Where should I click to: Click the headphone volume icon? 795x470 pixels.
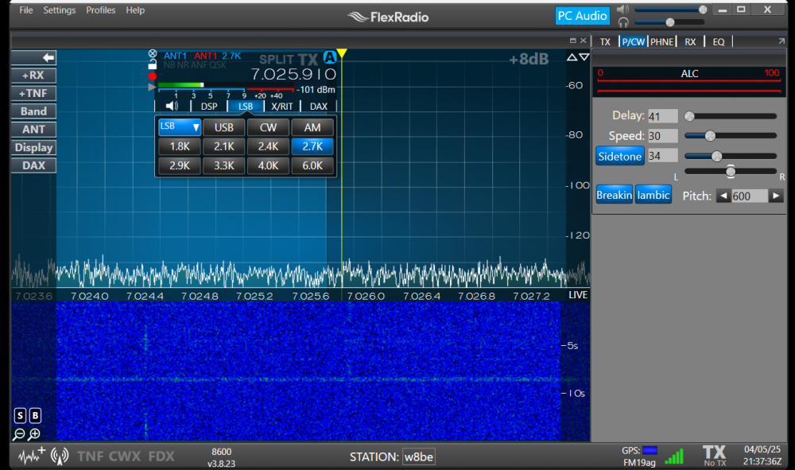coord(623,22)
